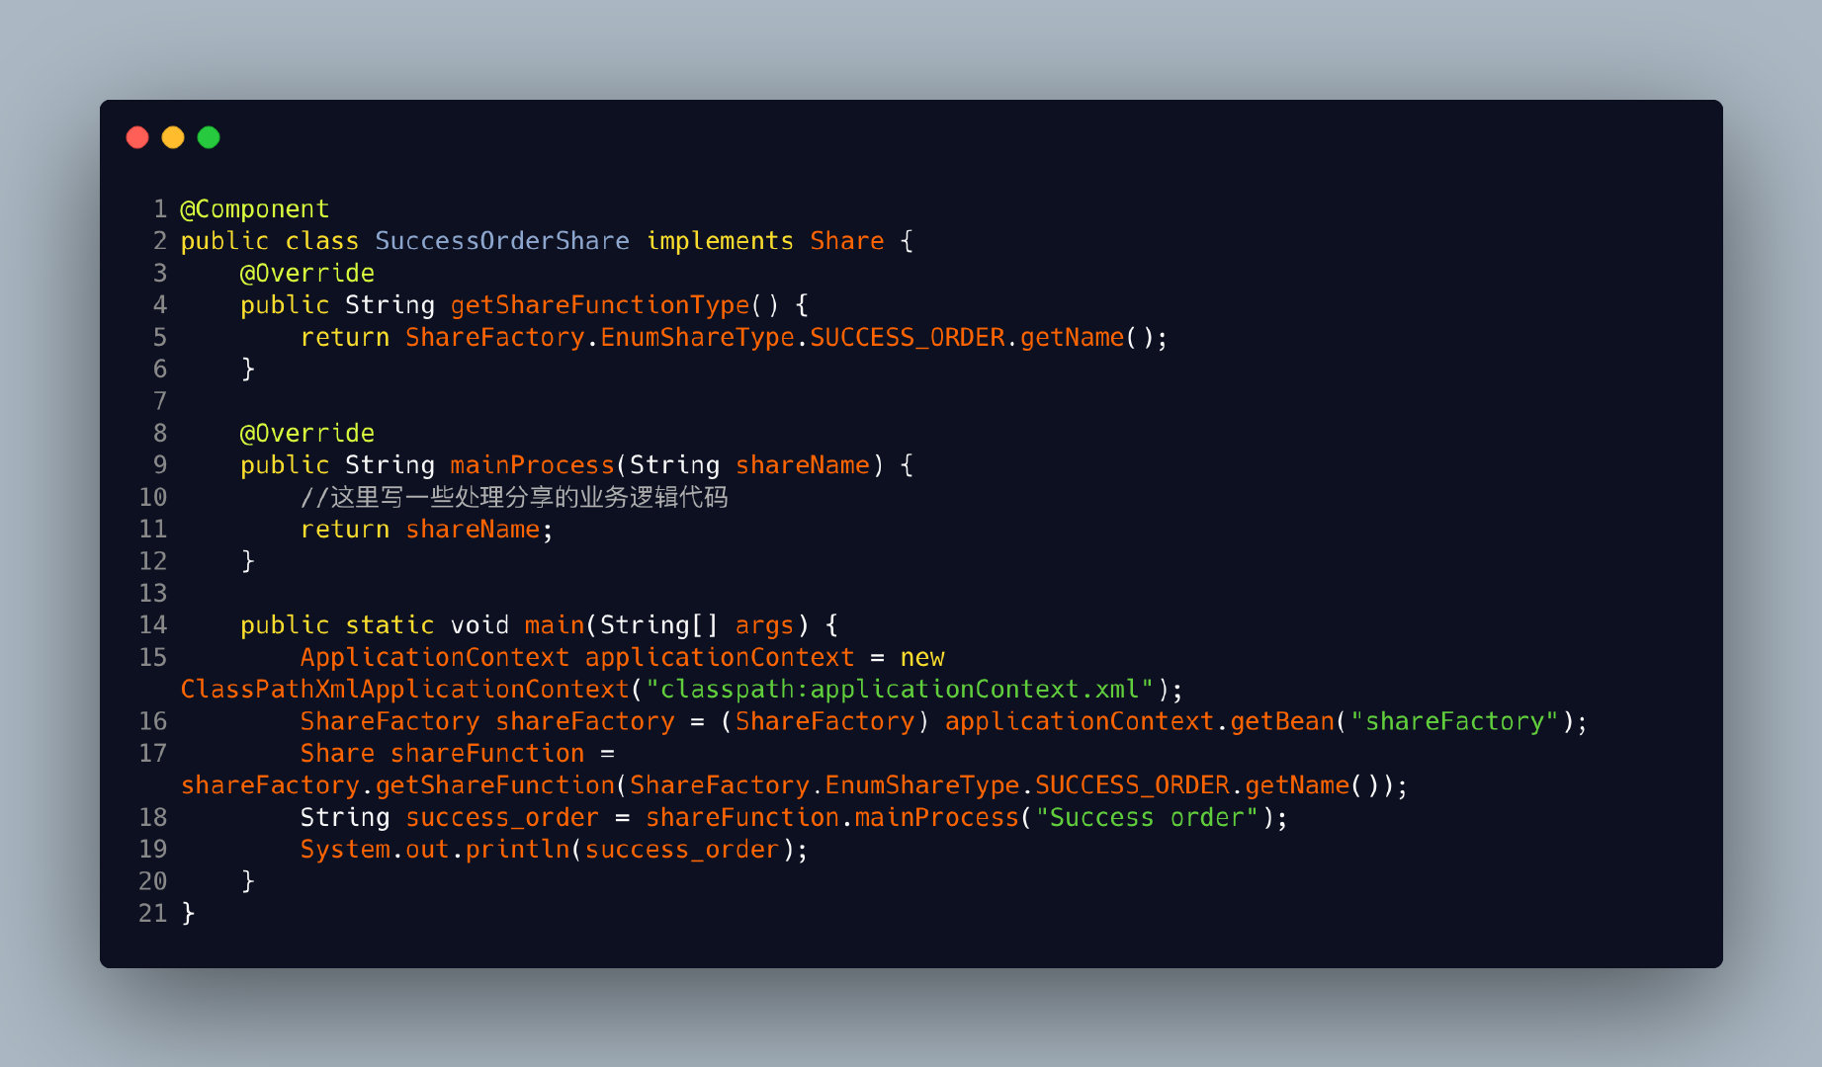Click the getShareFunctionType method name
Screen dimensions: 1822x1067
(600, 305)
